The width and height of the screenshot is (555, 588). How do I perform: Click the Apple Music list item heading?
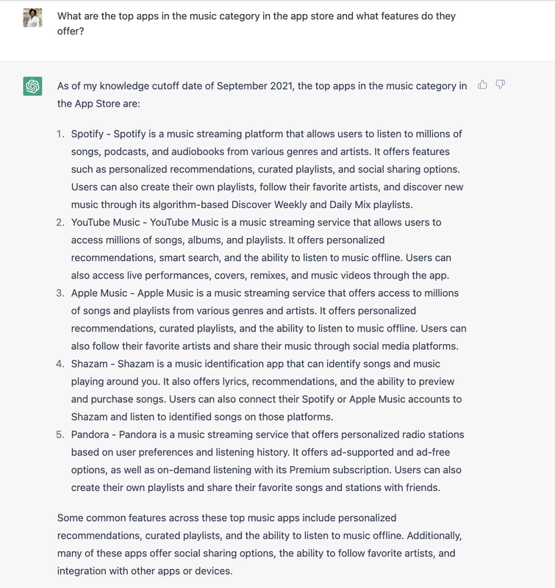pos(99,293)
